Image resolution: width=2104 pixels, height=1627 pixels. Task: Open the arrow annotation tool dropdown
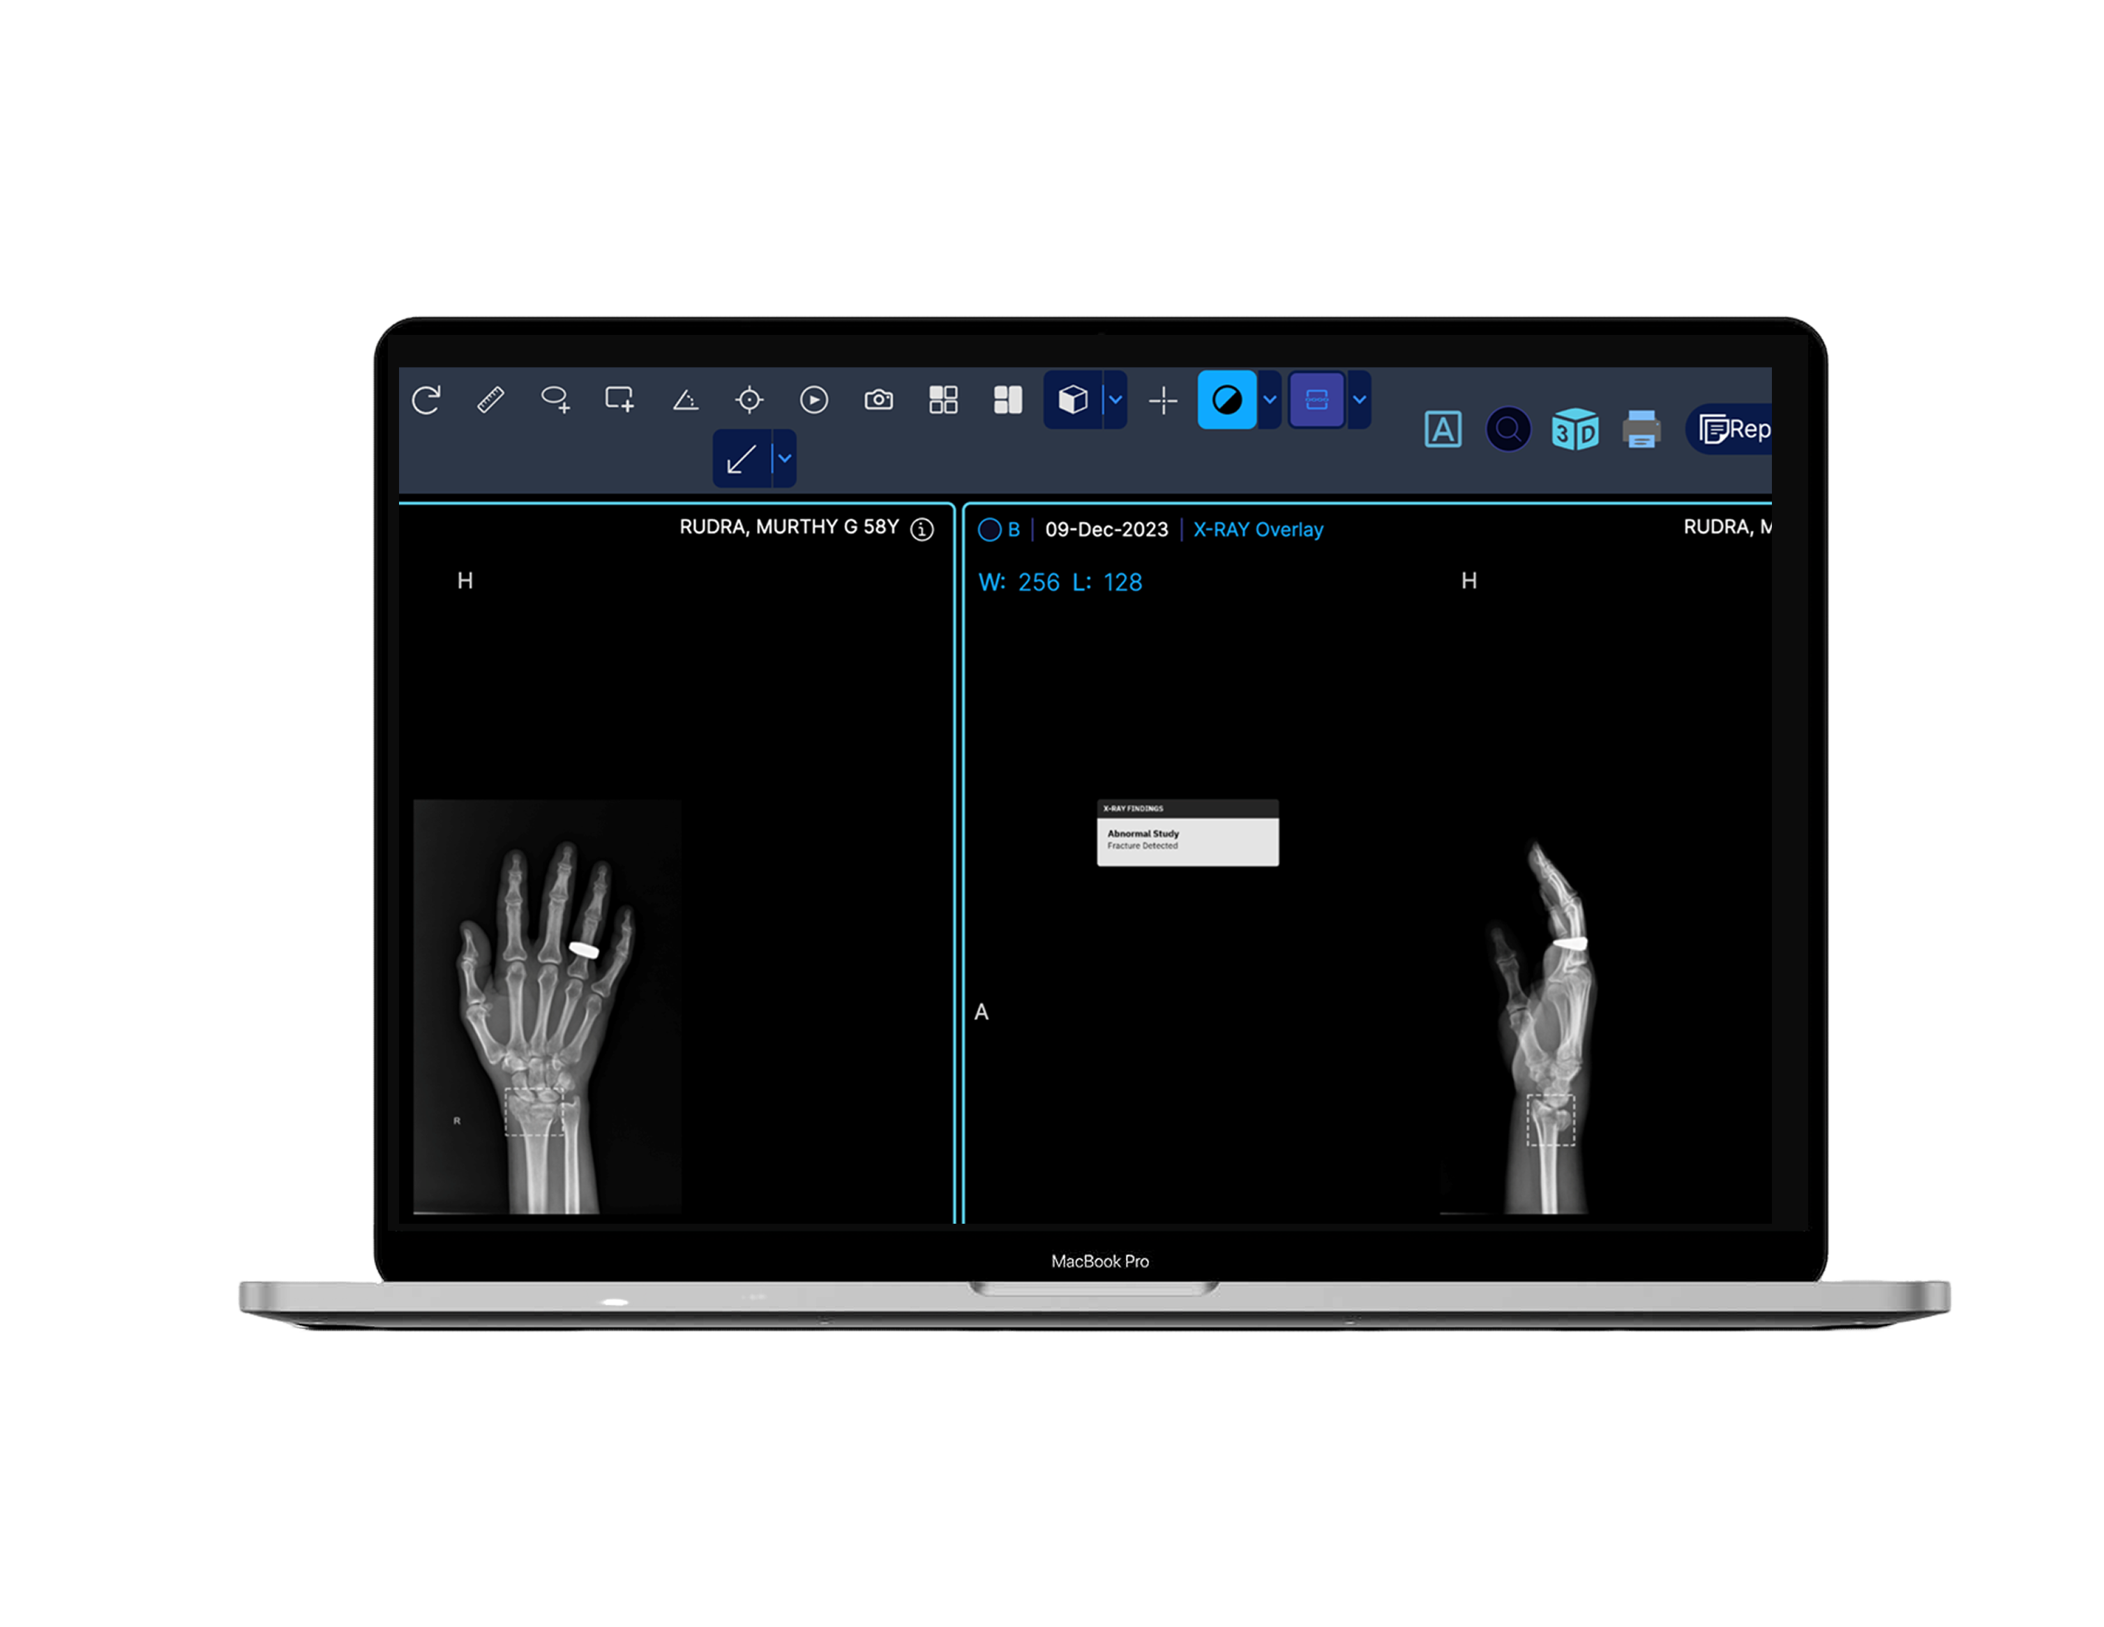coord(784,458)
